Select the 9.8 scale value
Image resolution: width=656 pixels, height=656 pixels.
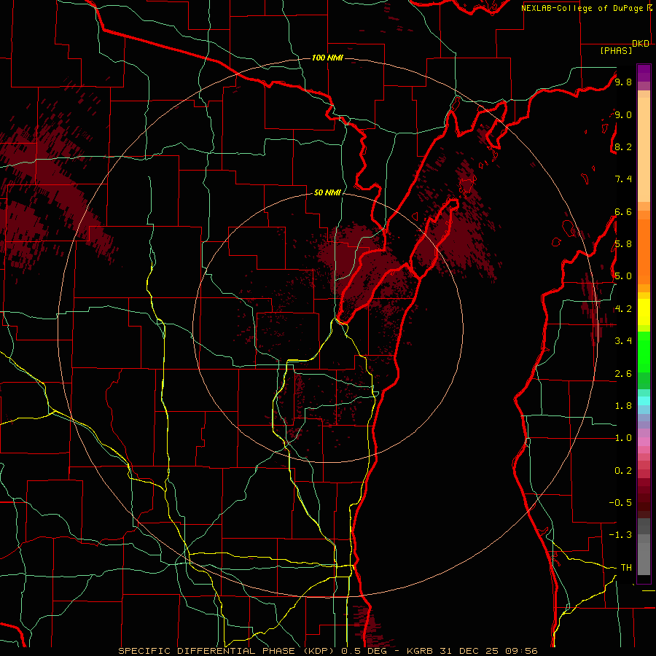point(623,82)
